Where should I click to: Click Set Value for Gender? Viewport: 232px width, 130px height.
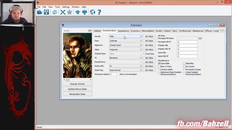pos(149,36)
